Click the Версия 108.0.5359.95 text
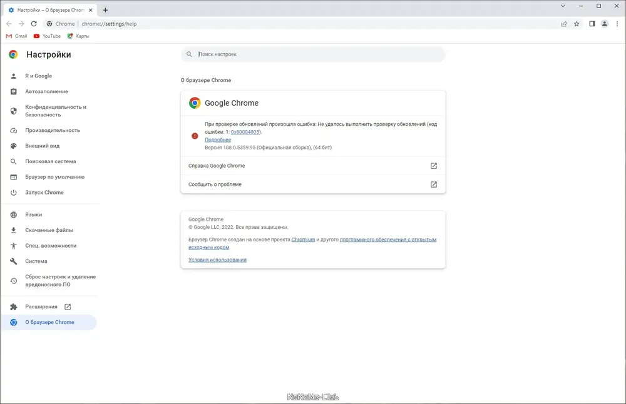Image resolution: width=626 pixels, height=404 pixels. tap(268, 148)
